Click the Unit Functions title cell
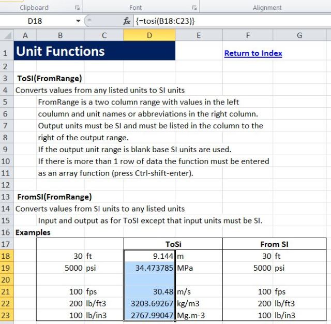This screenshot has height=324, width=331. coord(94,52)
